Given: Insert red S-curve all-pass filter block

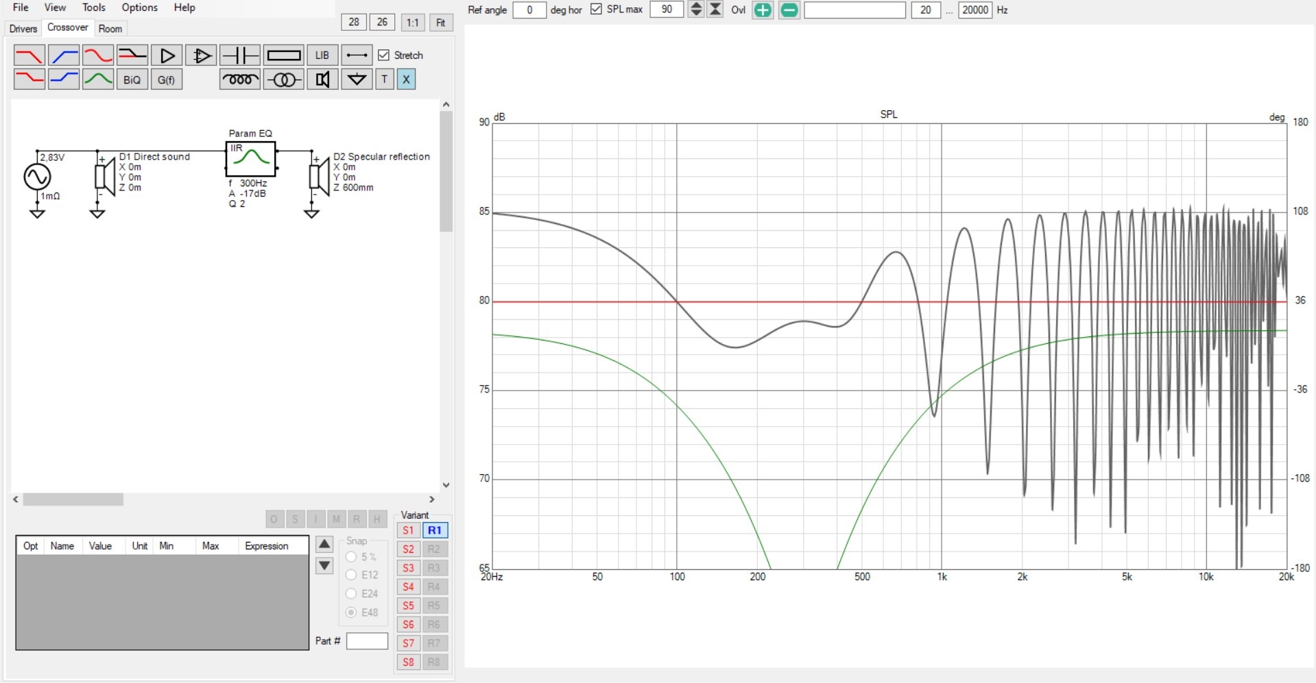Looking at the screenshot, I should pyautogui.click(x=98, y=55).
